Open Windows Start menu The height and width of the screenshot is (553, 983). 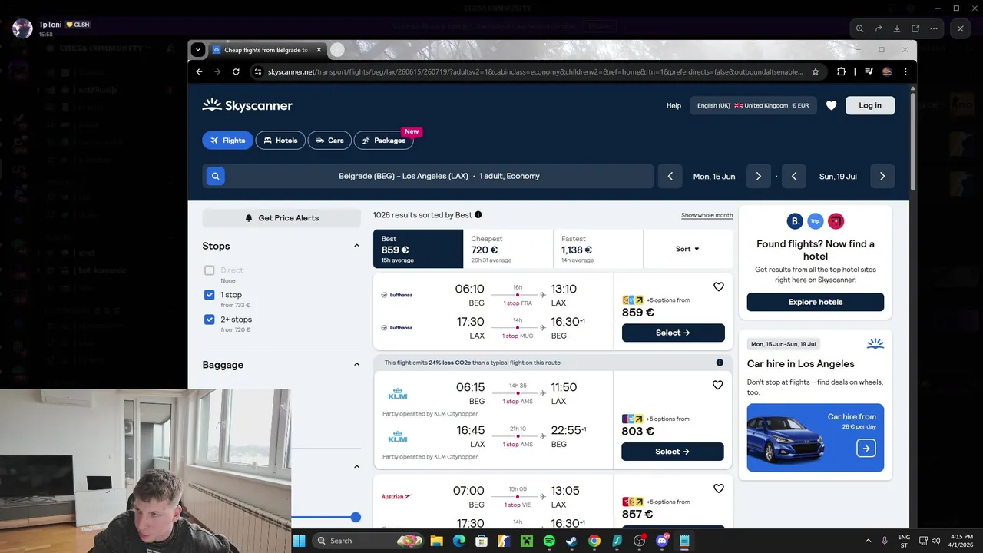click(300, 541)
